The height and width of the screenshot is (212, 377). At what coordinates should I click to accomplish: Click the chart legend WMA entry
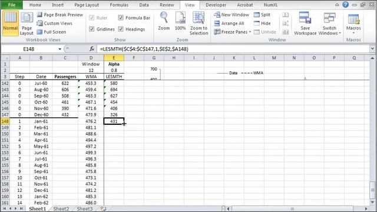point(253,73)
